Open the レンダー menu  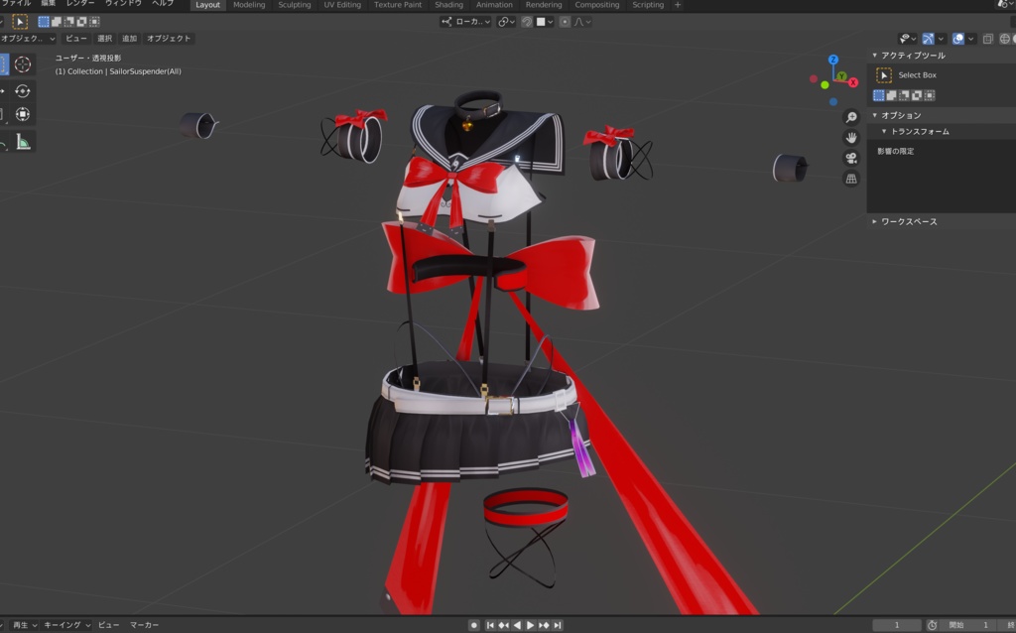(x=78, y=4)
